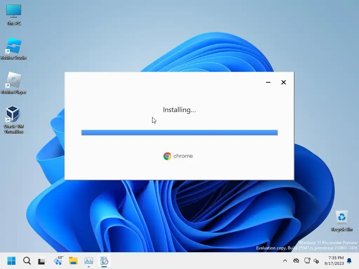Open Task View on the taskbar

coord(42,261)
